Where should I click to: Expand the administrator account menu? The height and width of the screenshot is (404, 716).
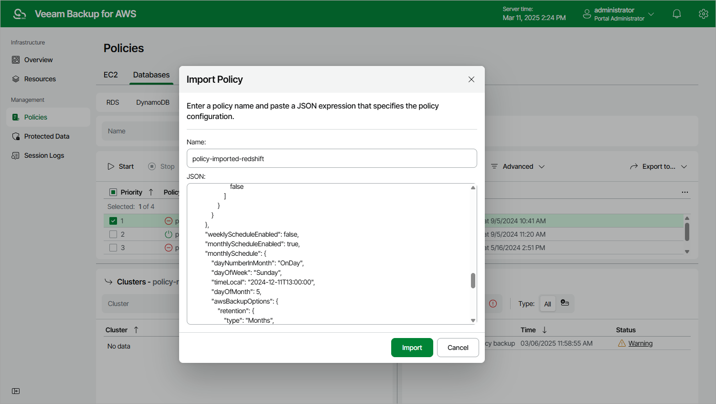click(x=651, y=14)
